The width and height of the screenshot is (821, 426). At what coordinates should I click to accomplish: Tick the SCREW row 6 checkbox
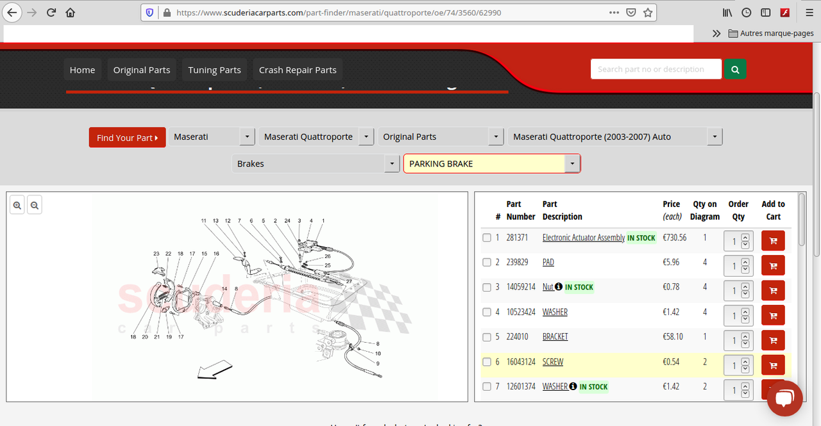pyautogui.click(x=487, y=362)
